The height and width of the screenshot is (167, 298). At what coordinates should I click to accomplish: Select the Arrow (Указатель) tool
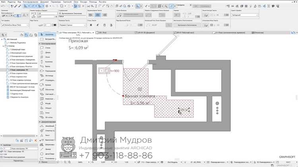[x=47, y=35]
